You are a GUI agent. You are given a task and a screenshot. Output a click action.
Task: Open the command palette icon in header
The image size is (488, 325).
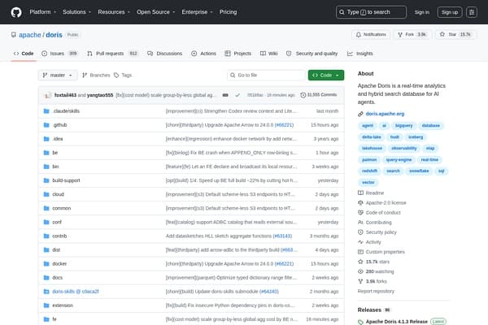click(x=472, y=12)
